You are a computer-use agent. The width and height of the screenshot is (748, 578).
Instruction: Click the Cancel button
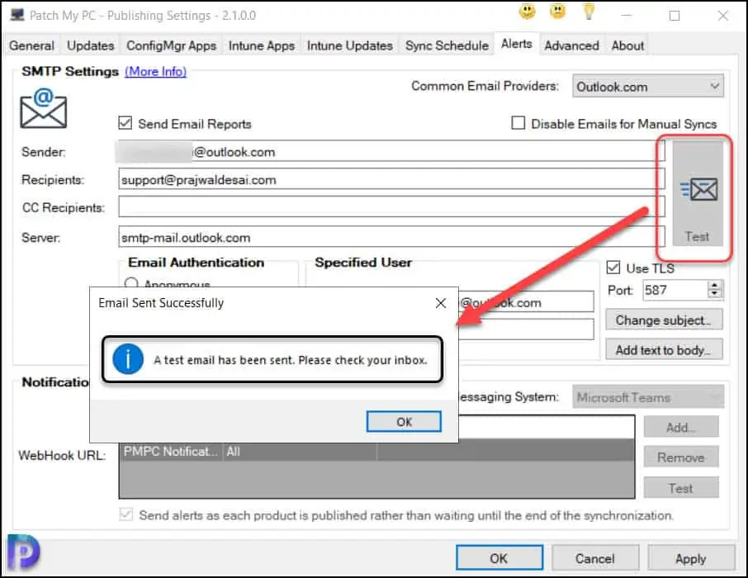coord(595,558)
